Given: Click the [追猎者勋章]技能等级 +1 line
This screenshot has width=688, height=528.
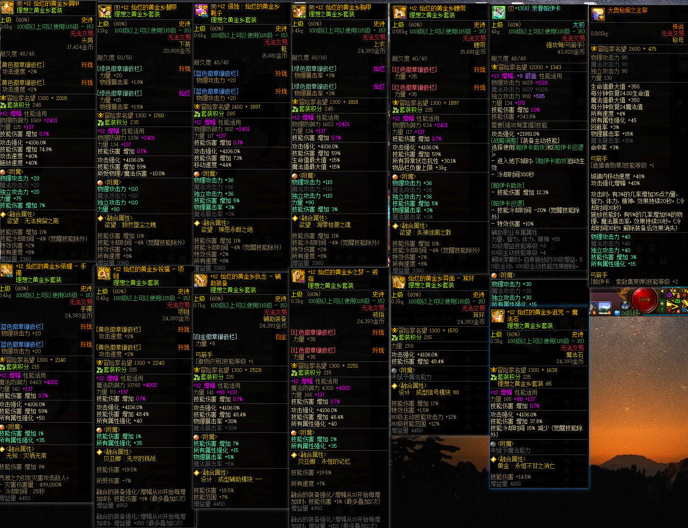Looking at the screenshot, I should pos(622,165).
